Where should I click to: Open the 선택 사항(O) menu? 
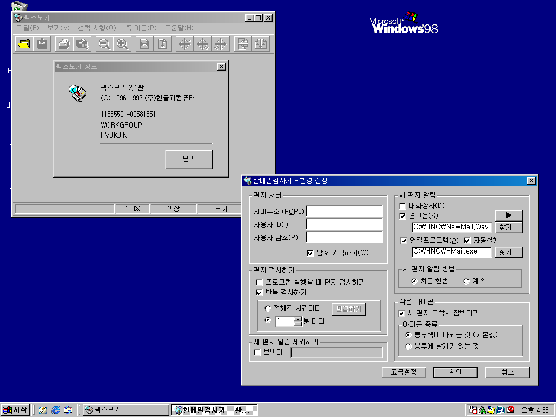tap(97, 28)
